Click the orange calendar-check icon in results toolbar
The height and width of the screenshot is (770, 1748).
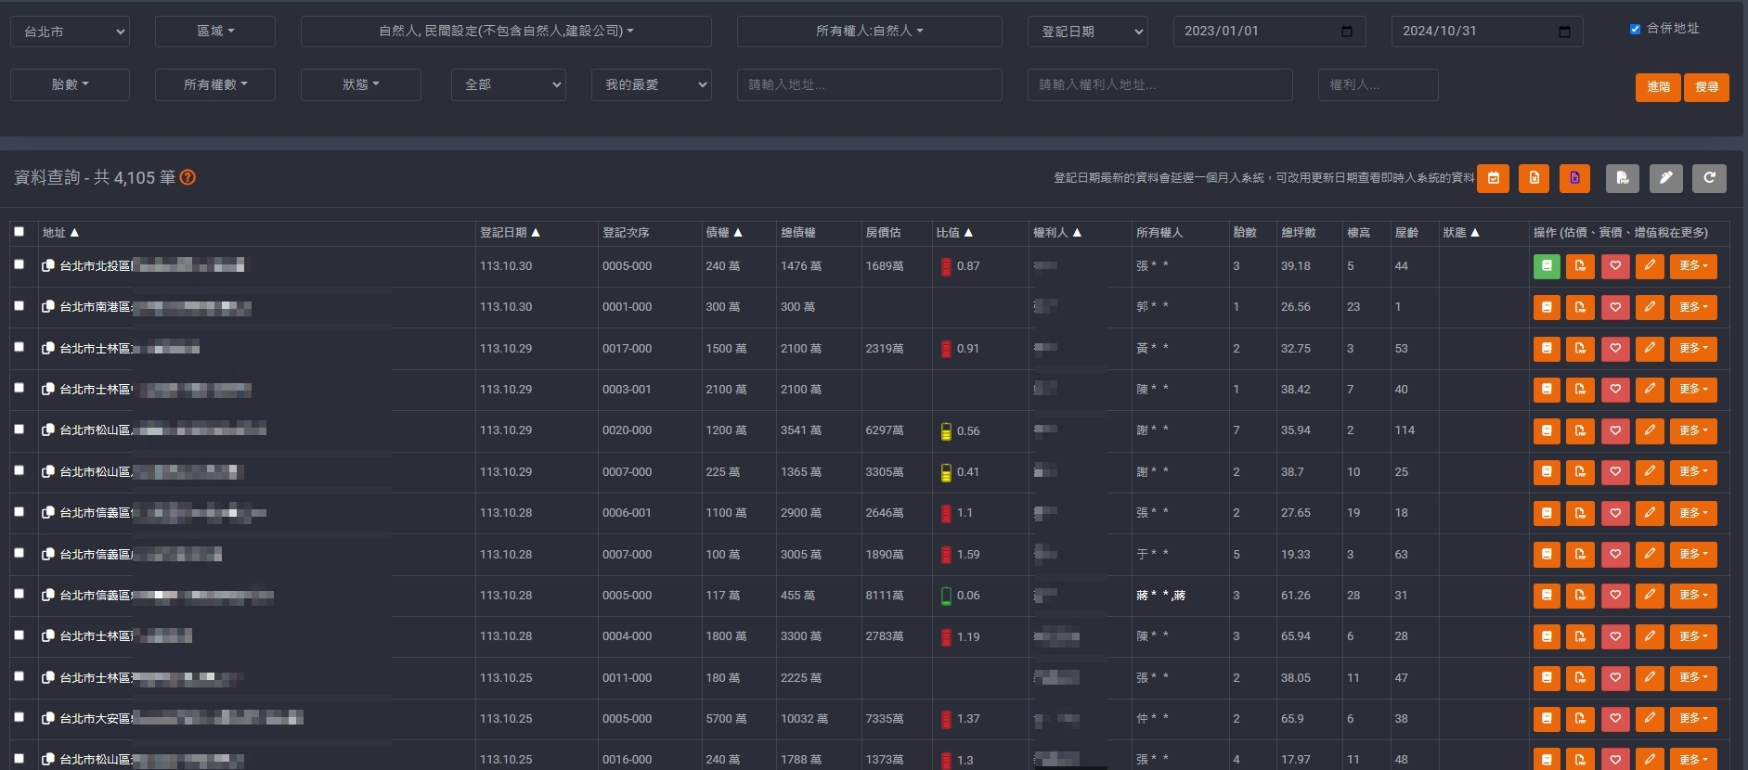click(x=1493, y=178)
